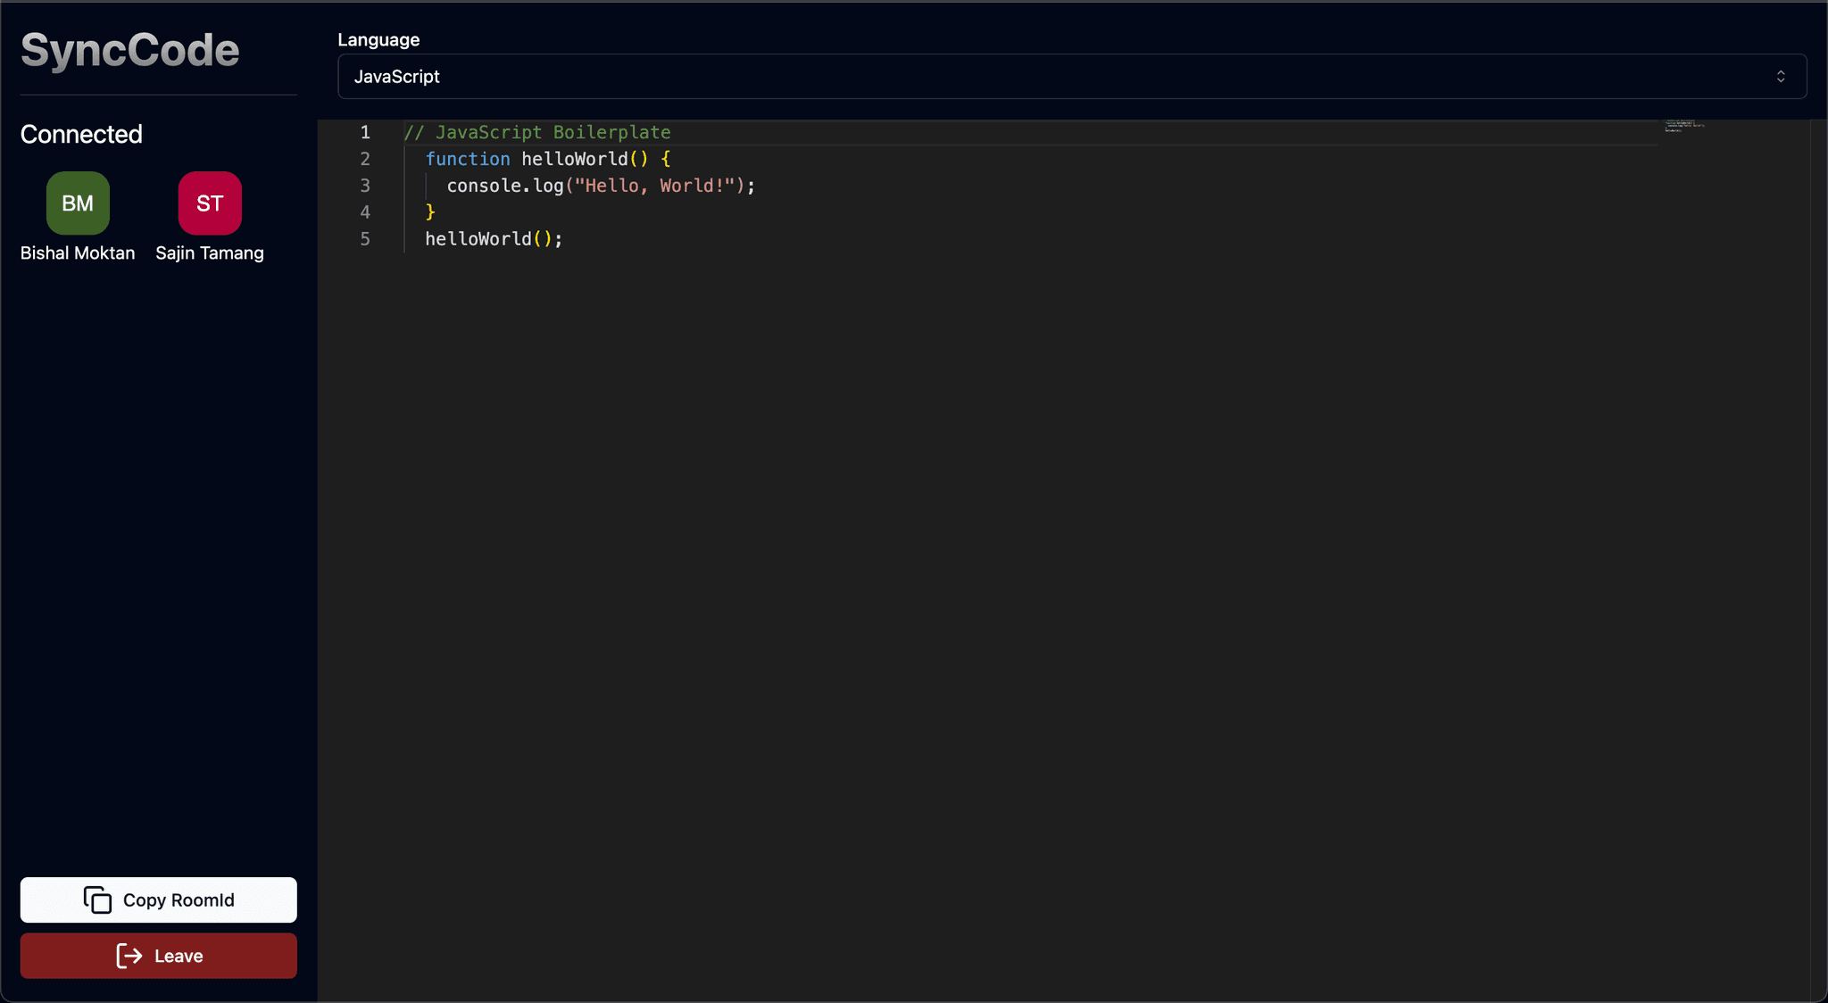The height and width of the screenshot is (1003, 1828).
Task: Click the BM avatar of Bishal Moktan
Action: tap(78, 203)
